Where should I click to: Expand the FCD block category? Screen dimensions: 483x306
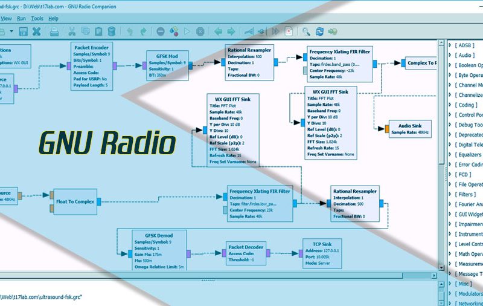[450, 175]
